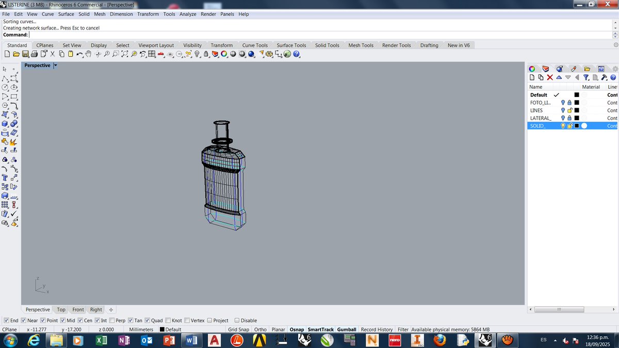The width and height of the screenshot is (619, 348).
Task: Select the Text object tool in left sidebar
Action: (x=5, y=178)
